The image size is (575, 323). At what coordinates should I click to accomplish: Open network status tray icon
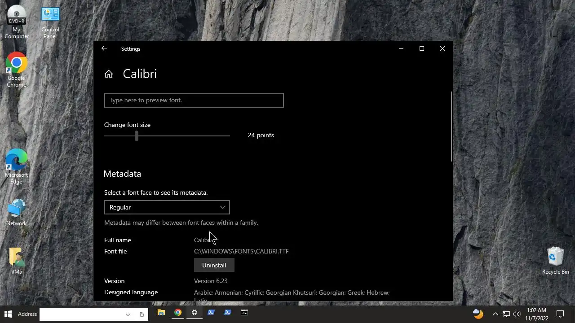506,314
